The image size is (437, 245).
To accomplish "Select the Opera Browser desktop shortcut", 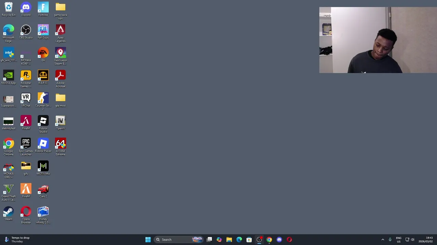I will 26,215.
